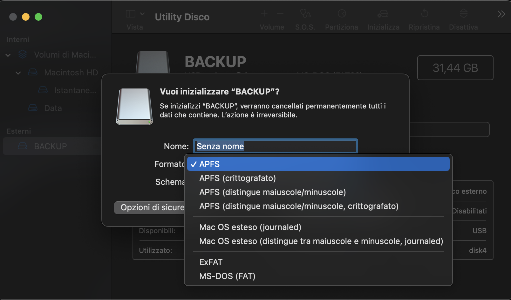Viewport: 511px width, 300px height.
Task: Add a new volume with the plus icon
Action: [264, 13]
